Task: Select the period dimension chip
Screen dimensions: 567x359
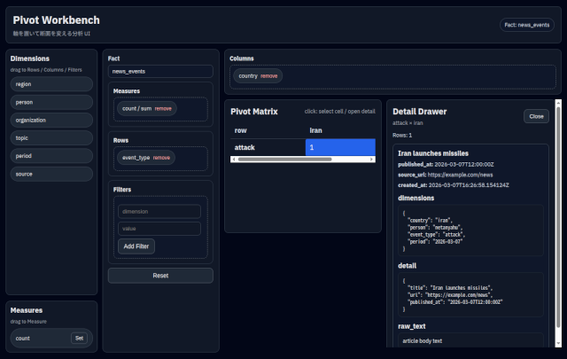Action: (51, 156)
